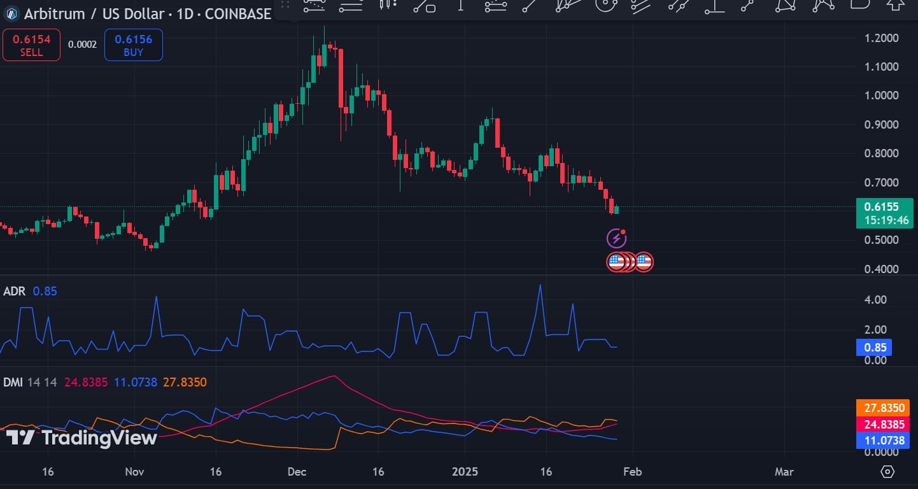918x489 pixels.
Task: Select the ADR indicator label
Action: click(14, 291)
